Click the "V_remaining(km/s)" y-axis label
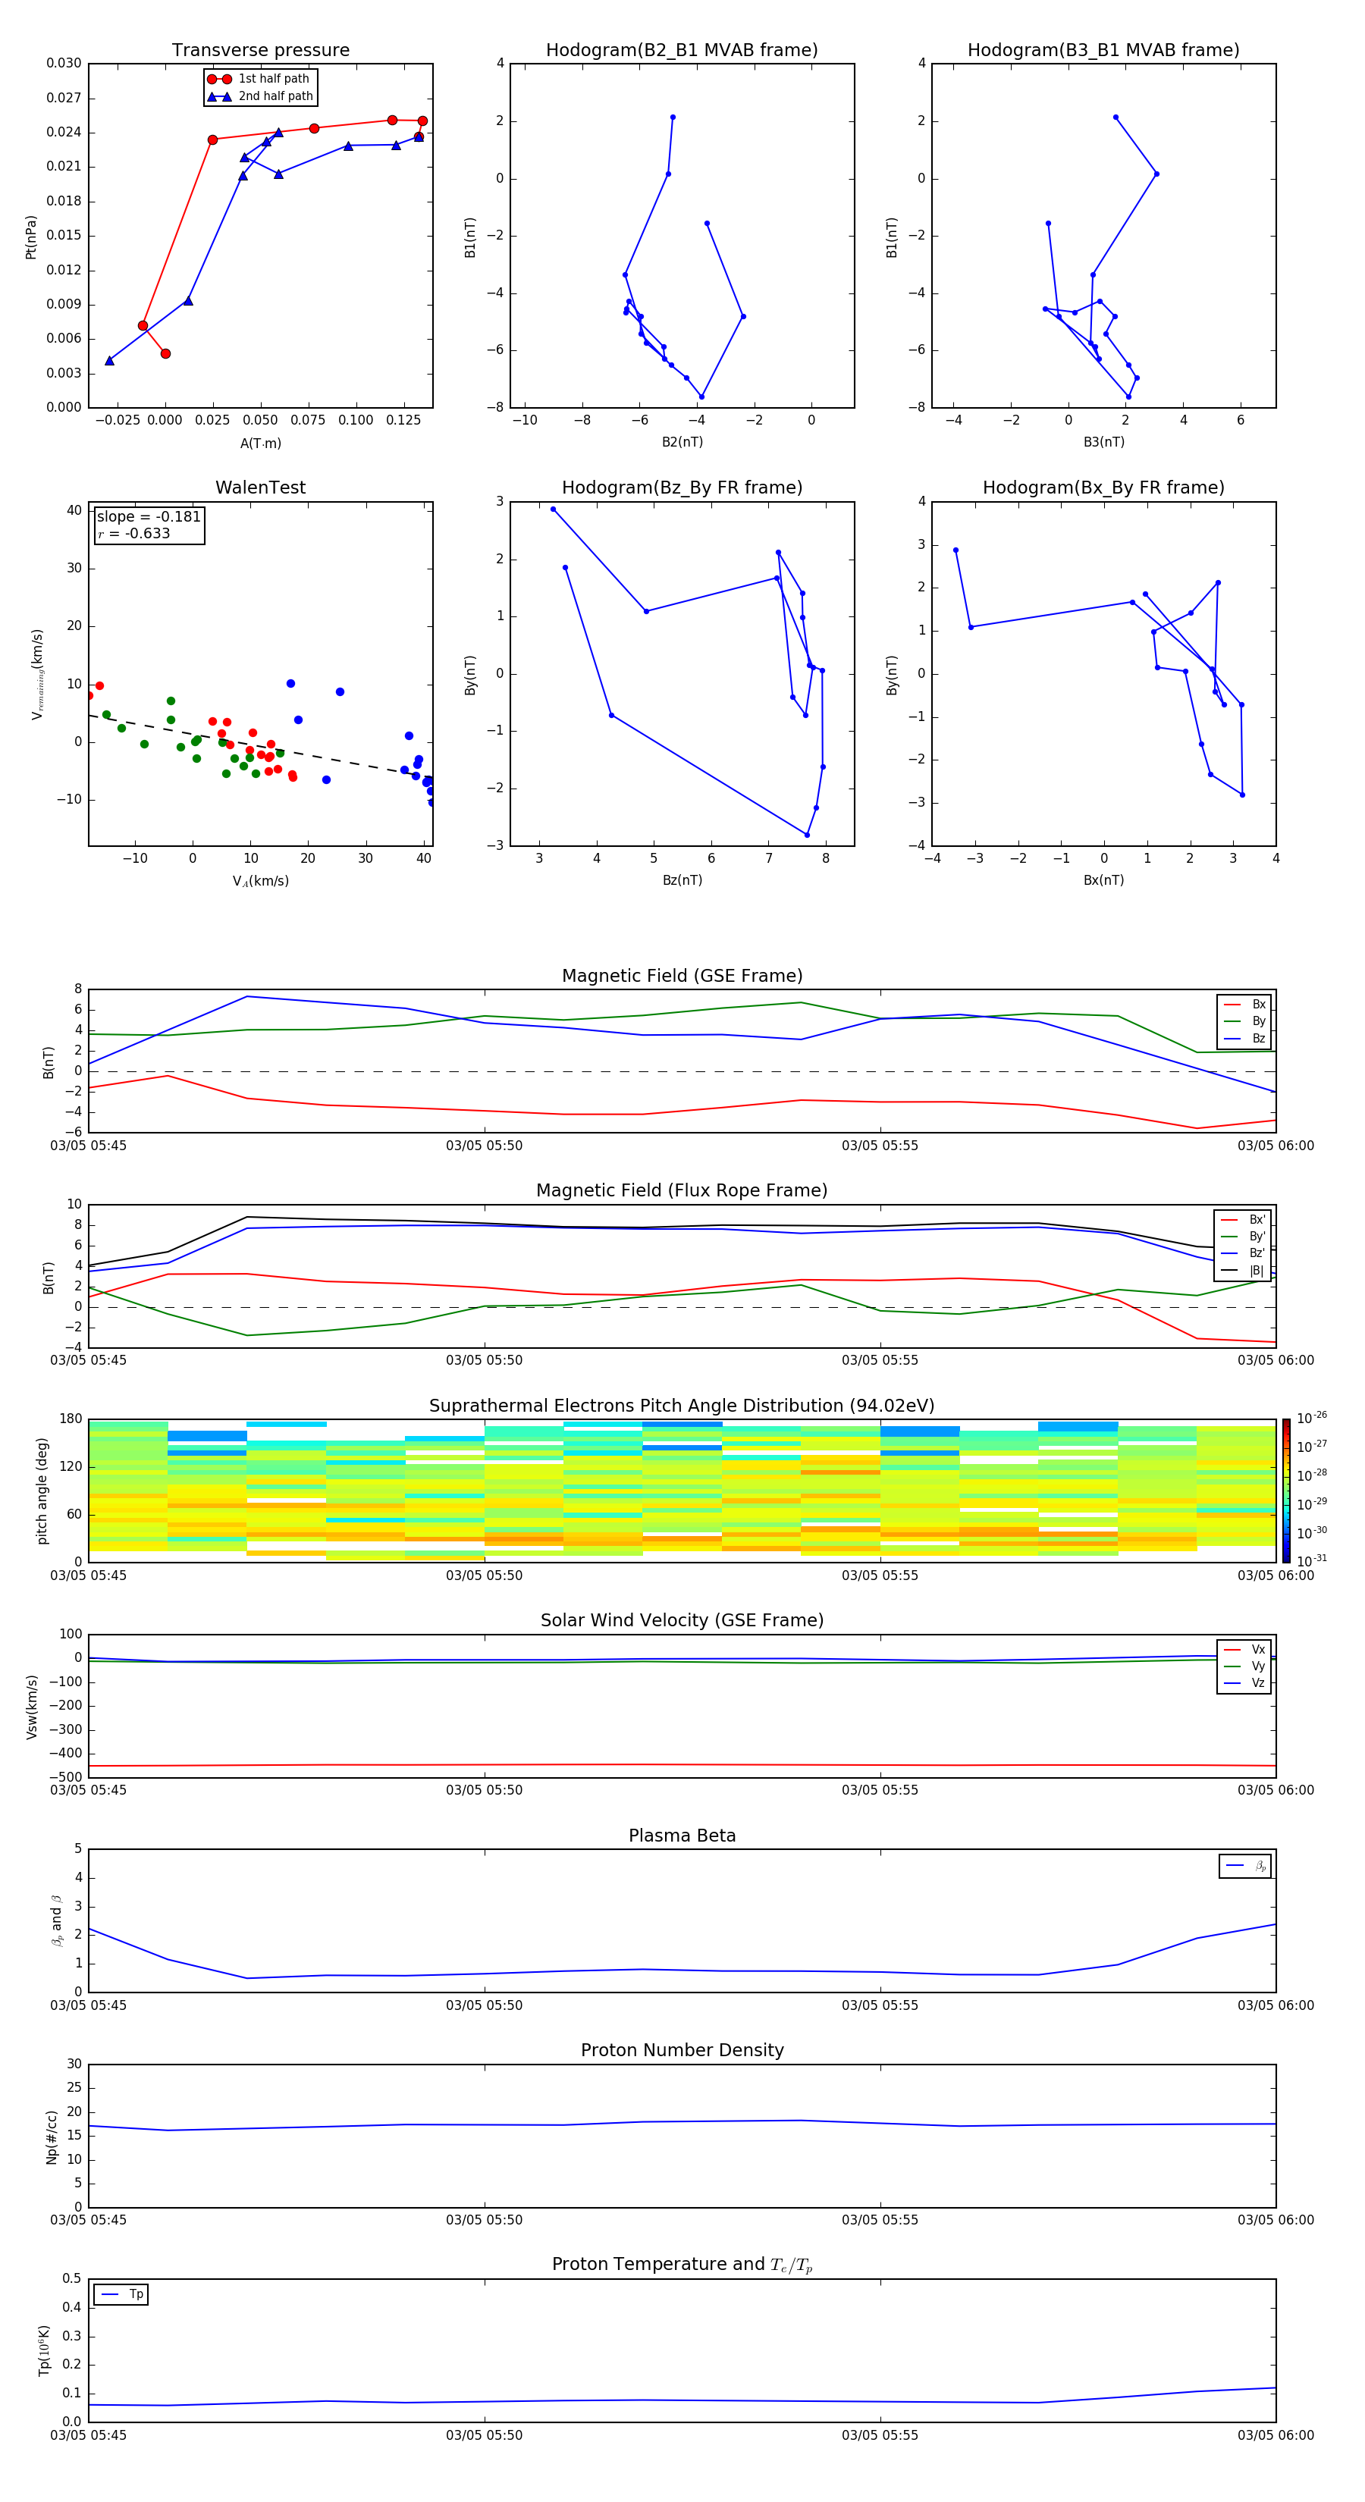The height and width of the screenshot is (2502, 1365). 37,674
